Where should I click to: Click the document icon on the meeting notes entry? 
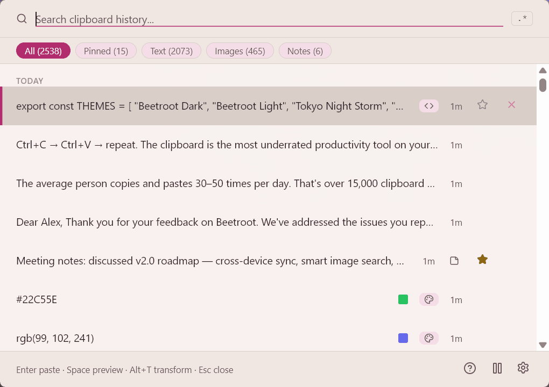[x=454, y=260]
